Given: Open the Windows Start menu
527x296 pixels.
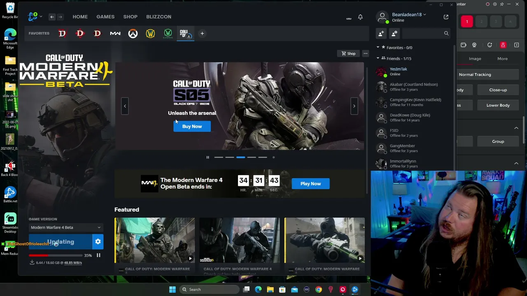Looking at the screenshot, I should pos(173,289).
